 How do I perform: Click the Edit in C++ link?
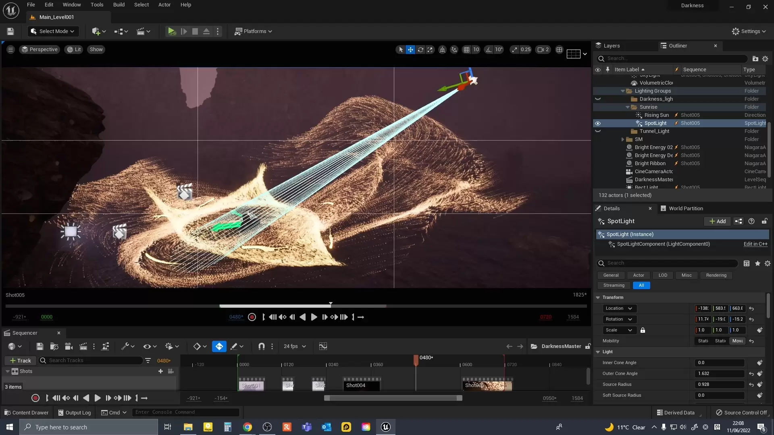pos(755,244)
